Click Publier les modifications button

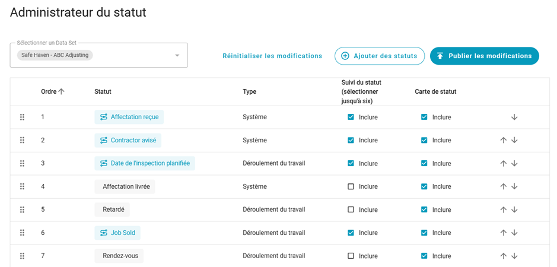pyautogui.click(x=484, y=56)
